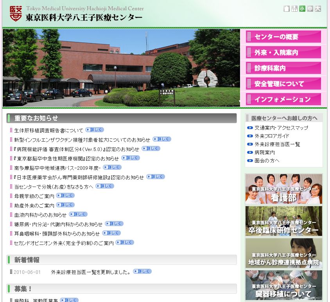
Task: Click the 血液内科からのお知らせ text
Action: (40, 215)
